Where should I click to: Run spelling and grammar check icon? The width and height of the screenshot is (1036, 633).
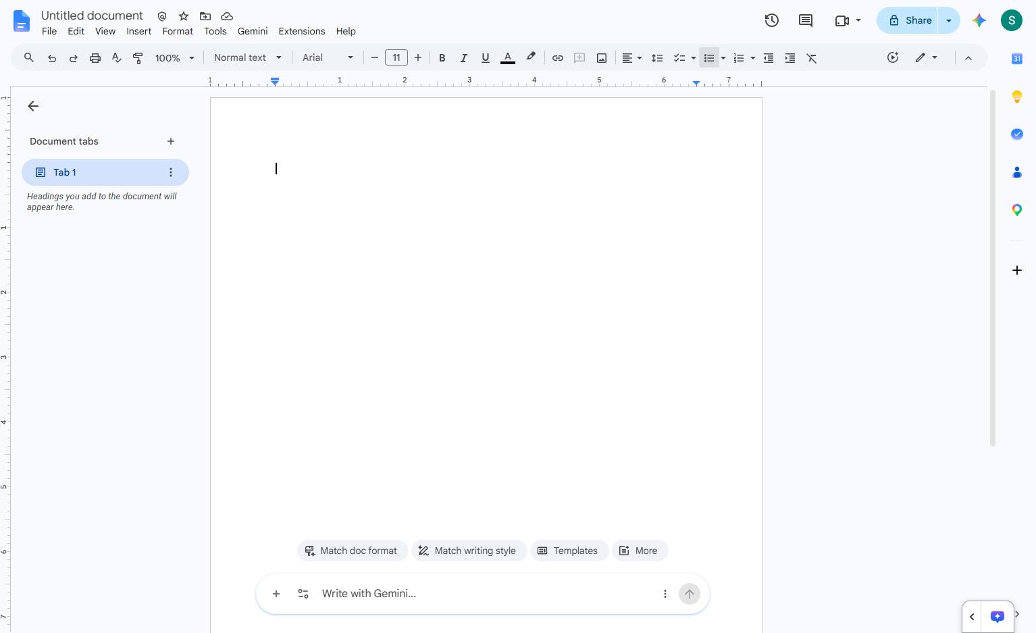coord(117,58)
